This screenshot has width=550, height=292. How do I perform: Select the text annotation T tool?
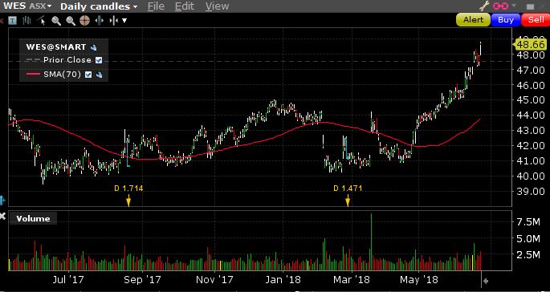[13, 21]
